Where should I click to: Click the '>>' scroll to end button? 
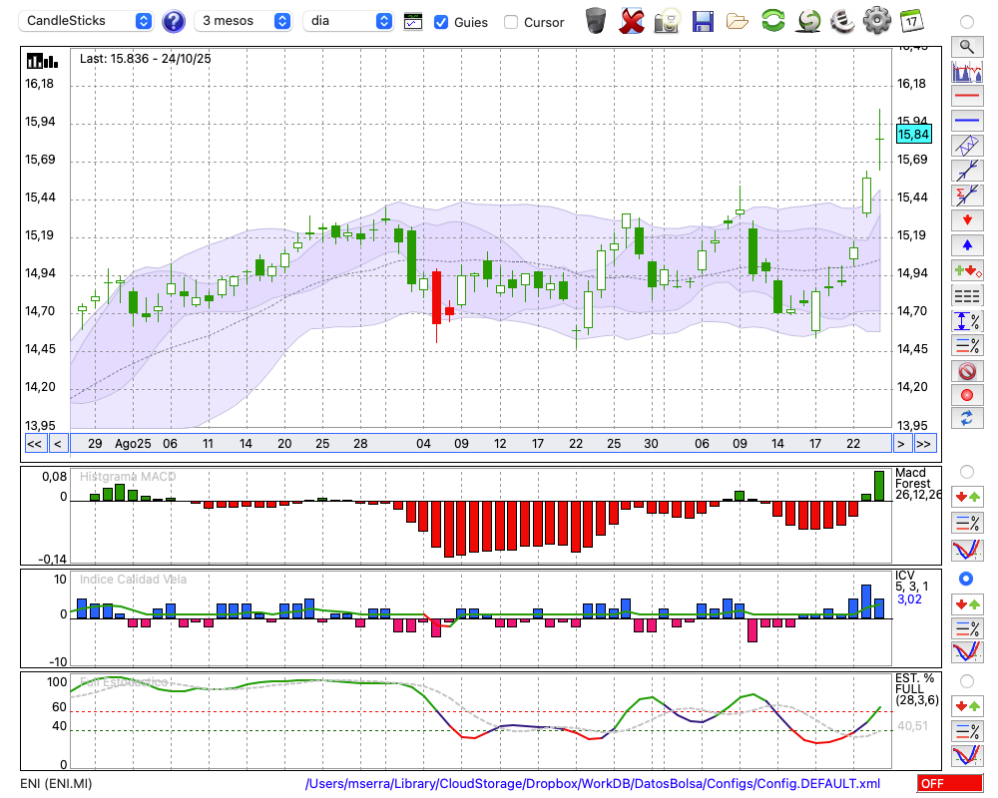[924, 444]
